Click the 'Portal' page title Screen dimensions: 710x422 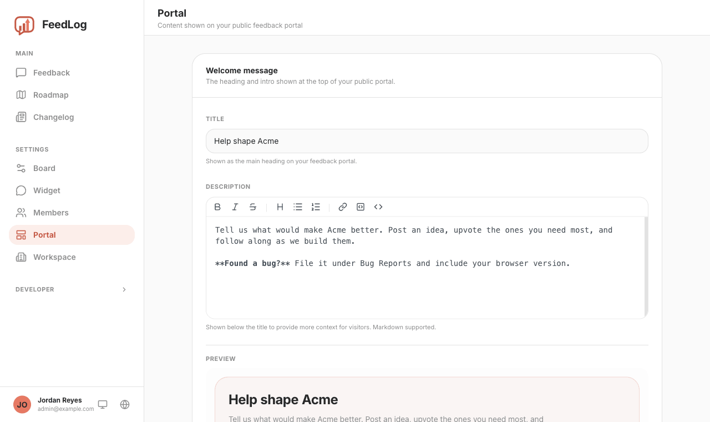172,13
